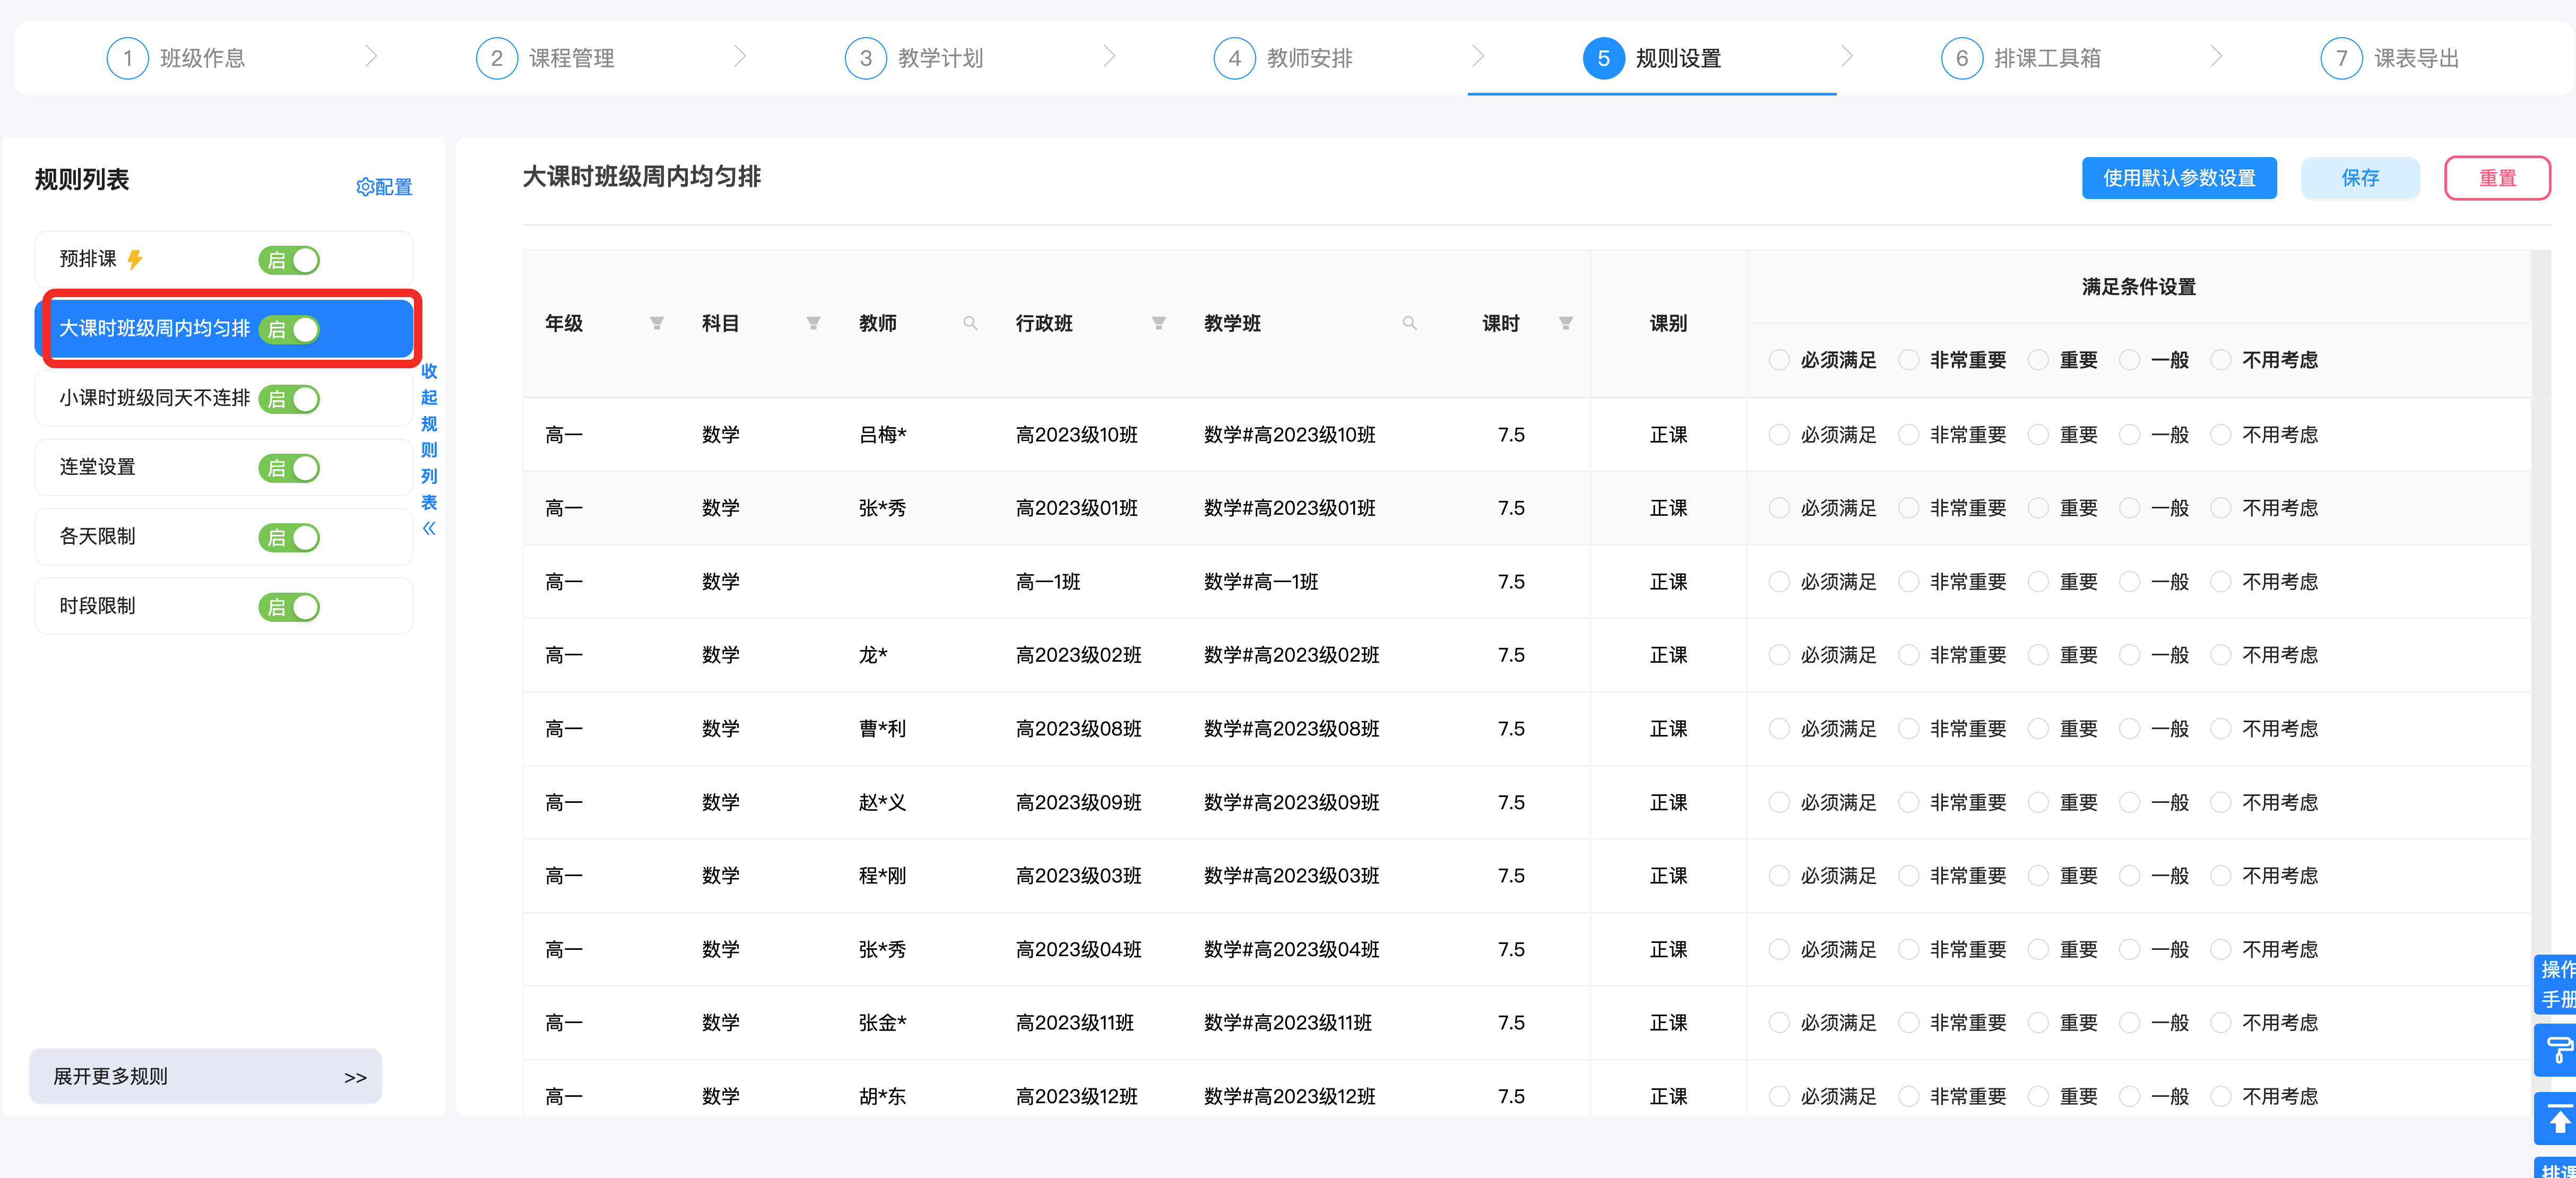Click the 行政班 column filter icon
The image size is (2576, 1178).
click(x=1159, y=323)
